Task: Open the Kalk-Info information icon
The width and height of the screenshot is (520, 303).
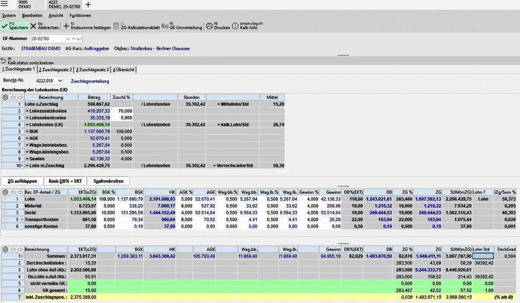Action: pos(235,26)
